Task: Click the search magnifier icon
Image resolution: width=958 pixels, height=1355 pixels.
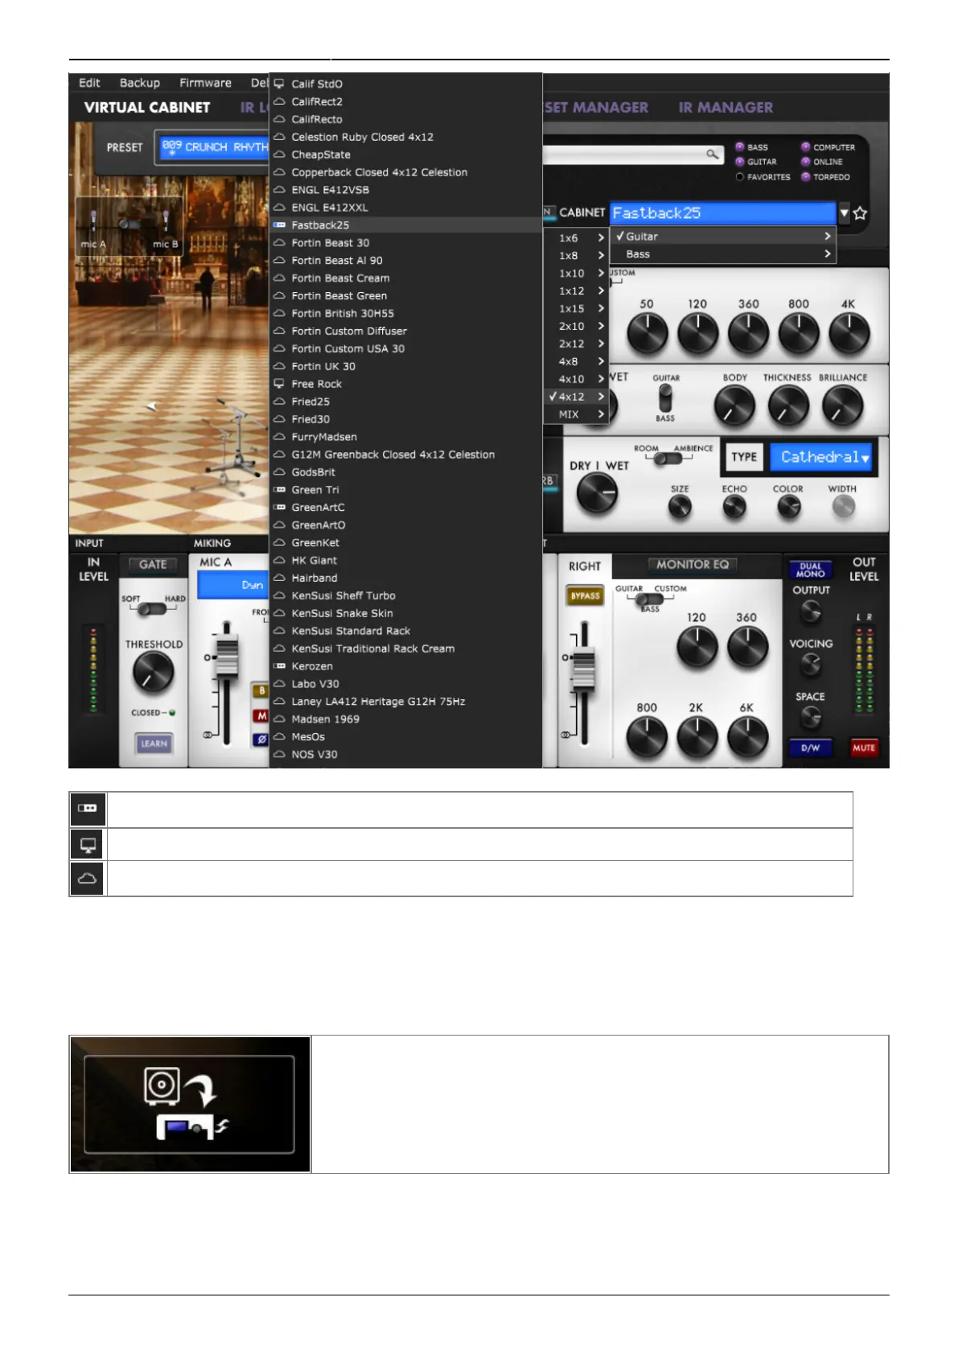Action: point(712,154)
